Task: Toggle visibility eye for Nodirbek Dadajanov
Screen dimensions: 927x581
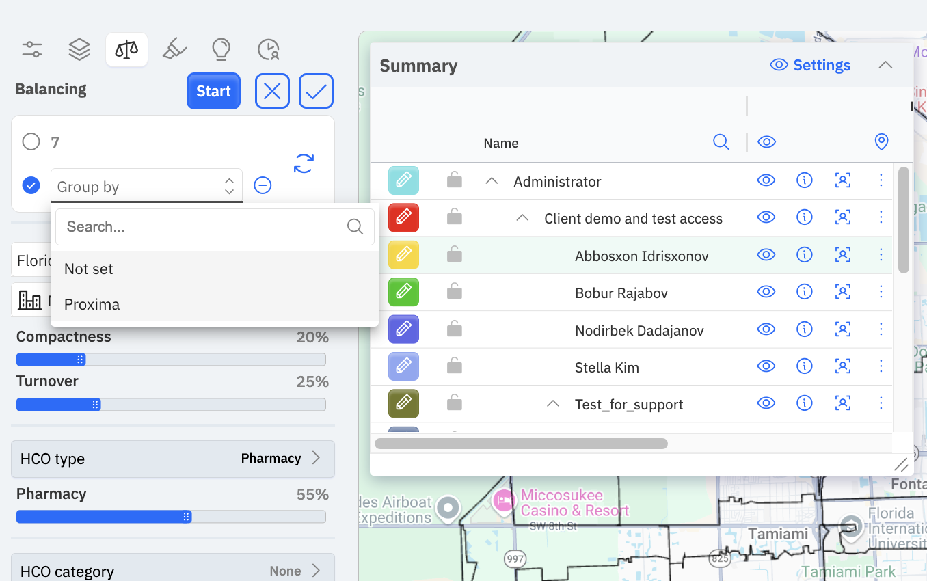Action: (x=766, y=329)
